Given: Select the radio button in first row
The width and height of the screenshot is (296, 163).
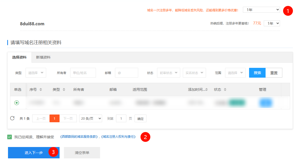Looking at the screenshot, I should (x=17, y=103).
